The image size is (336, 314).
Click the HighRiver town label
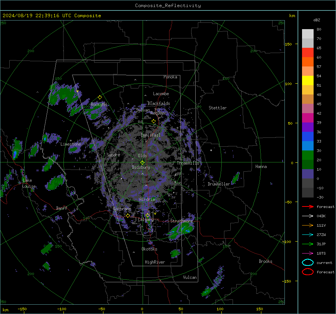(155, 262)
